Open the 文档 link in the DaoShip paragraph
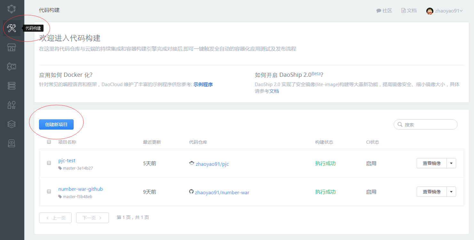 point(274,91)
